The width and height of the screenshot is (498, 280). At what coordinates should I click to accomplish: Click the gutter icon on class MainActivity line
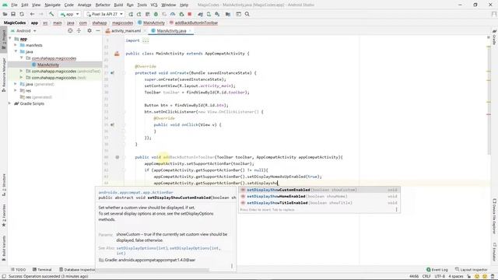pyautogui.click(x=117, y=54)
